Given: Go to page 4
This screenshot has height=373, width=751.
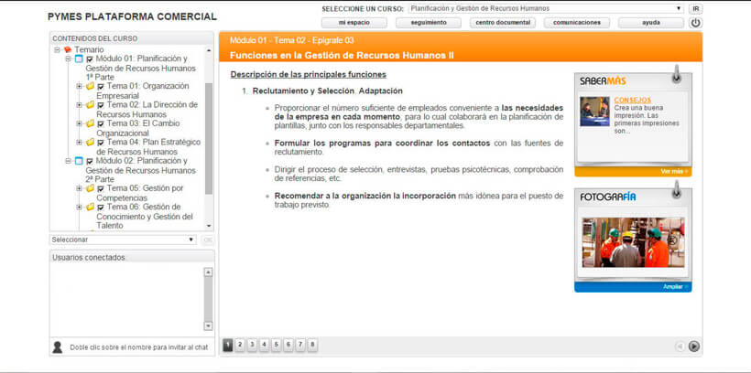Looking at the screenshot, I should (264, 345).
